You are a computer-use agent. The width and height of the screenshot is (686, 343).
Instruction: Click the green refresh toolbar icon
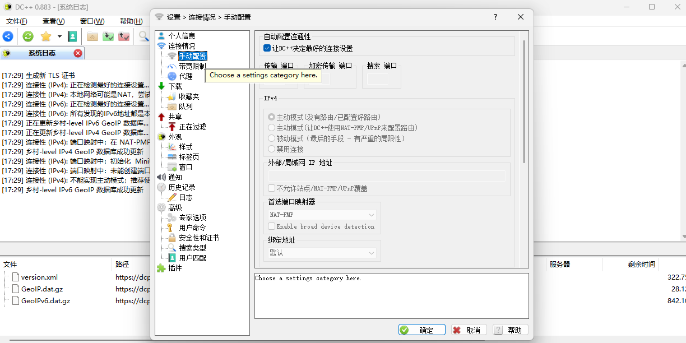point(28,36)
